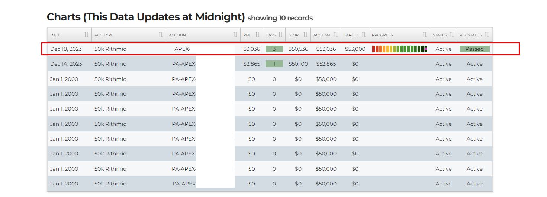Click Active status in Dec 18 row
The image size is (547, 197).
(x=444, y=49)
